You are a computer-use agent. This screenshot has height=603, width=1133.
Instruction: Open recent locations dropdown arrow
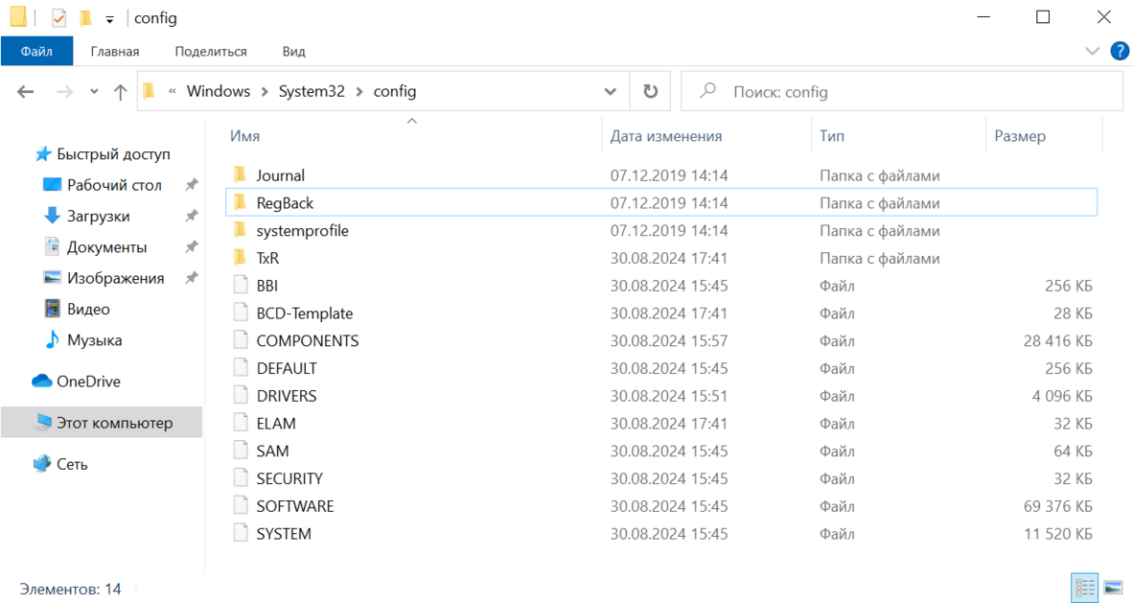(x=94, y=92)
